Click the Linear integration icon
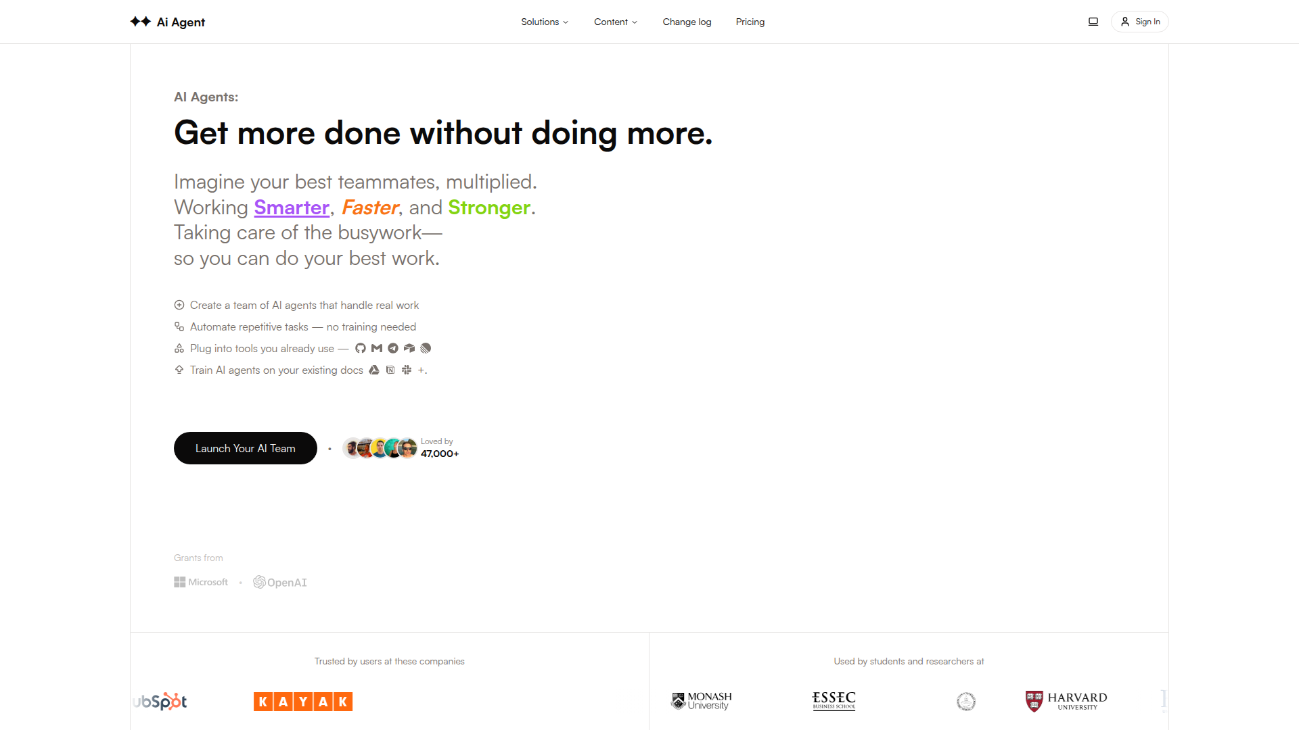Screen dimensions: 1299x730 pos(426,348)
